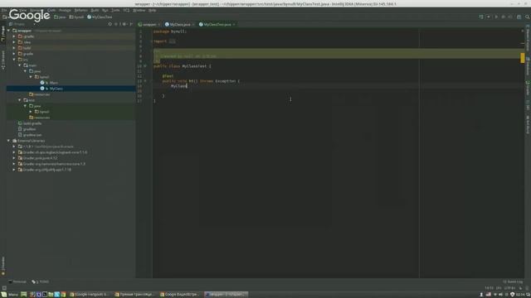Click the green Run button in top toolbar

pos(496,17)
